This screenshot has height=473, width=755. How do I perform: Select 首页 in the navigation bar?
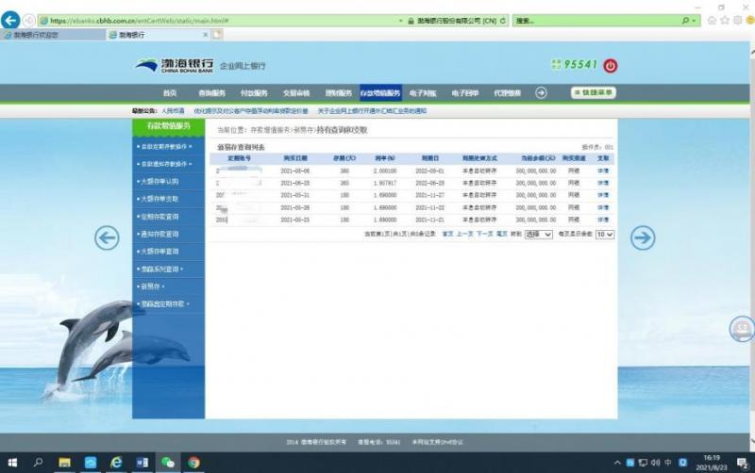[x=170, y=93]
